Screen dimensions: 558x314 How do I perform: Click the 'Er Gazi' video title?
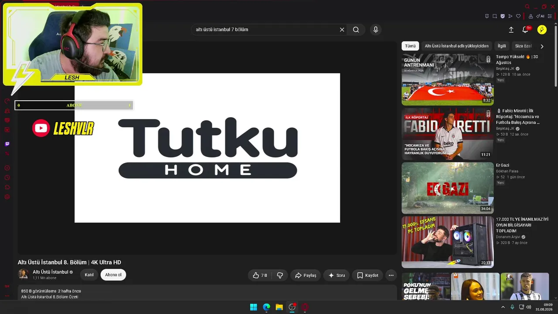503,165
